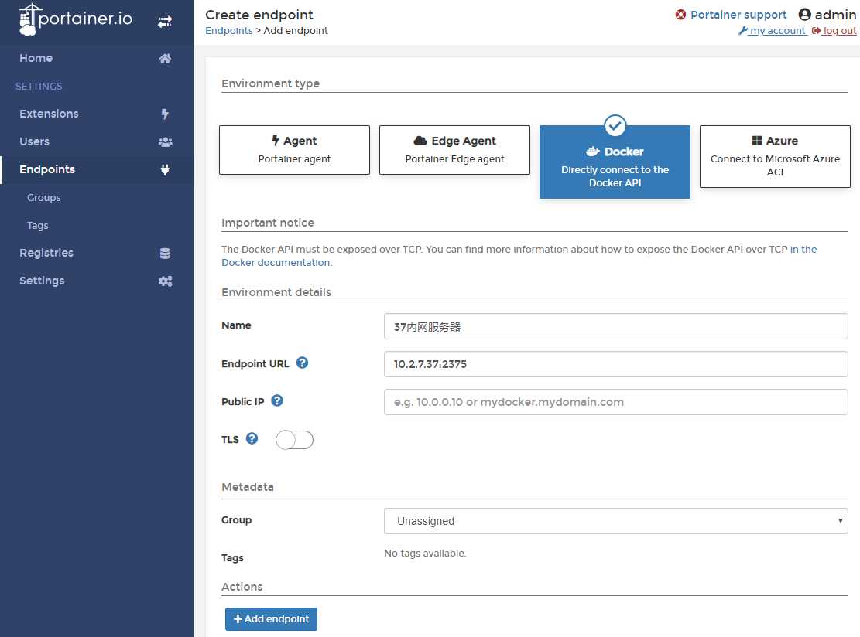Viewport: 860px width, 637px height.
Task: Enable the TLS toggle switch
Action: (x=294, y=440)
